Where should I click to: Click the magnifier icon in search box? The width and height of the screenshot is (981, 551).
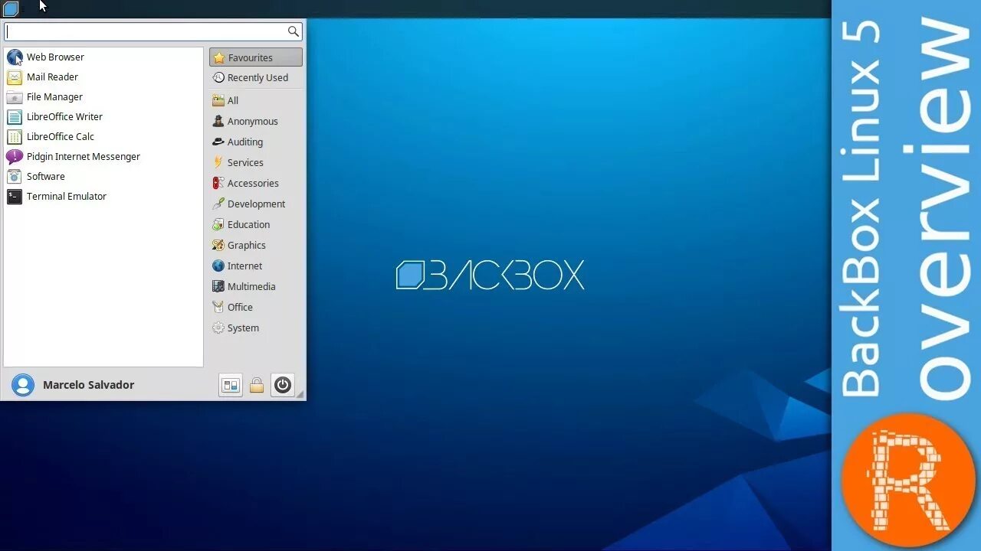click(x=293, y=31)
